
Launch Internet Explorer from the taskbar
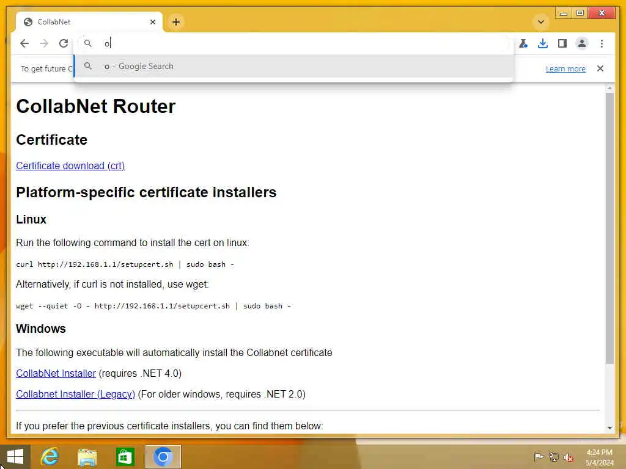[x=50, y=457]
